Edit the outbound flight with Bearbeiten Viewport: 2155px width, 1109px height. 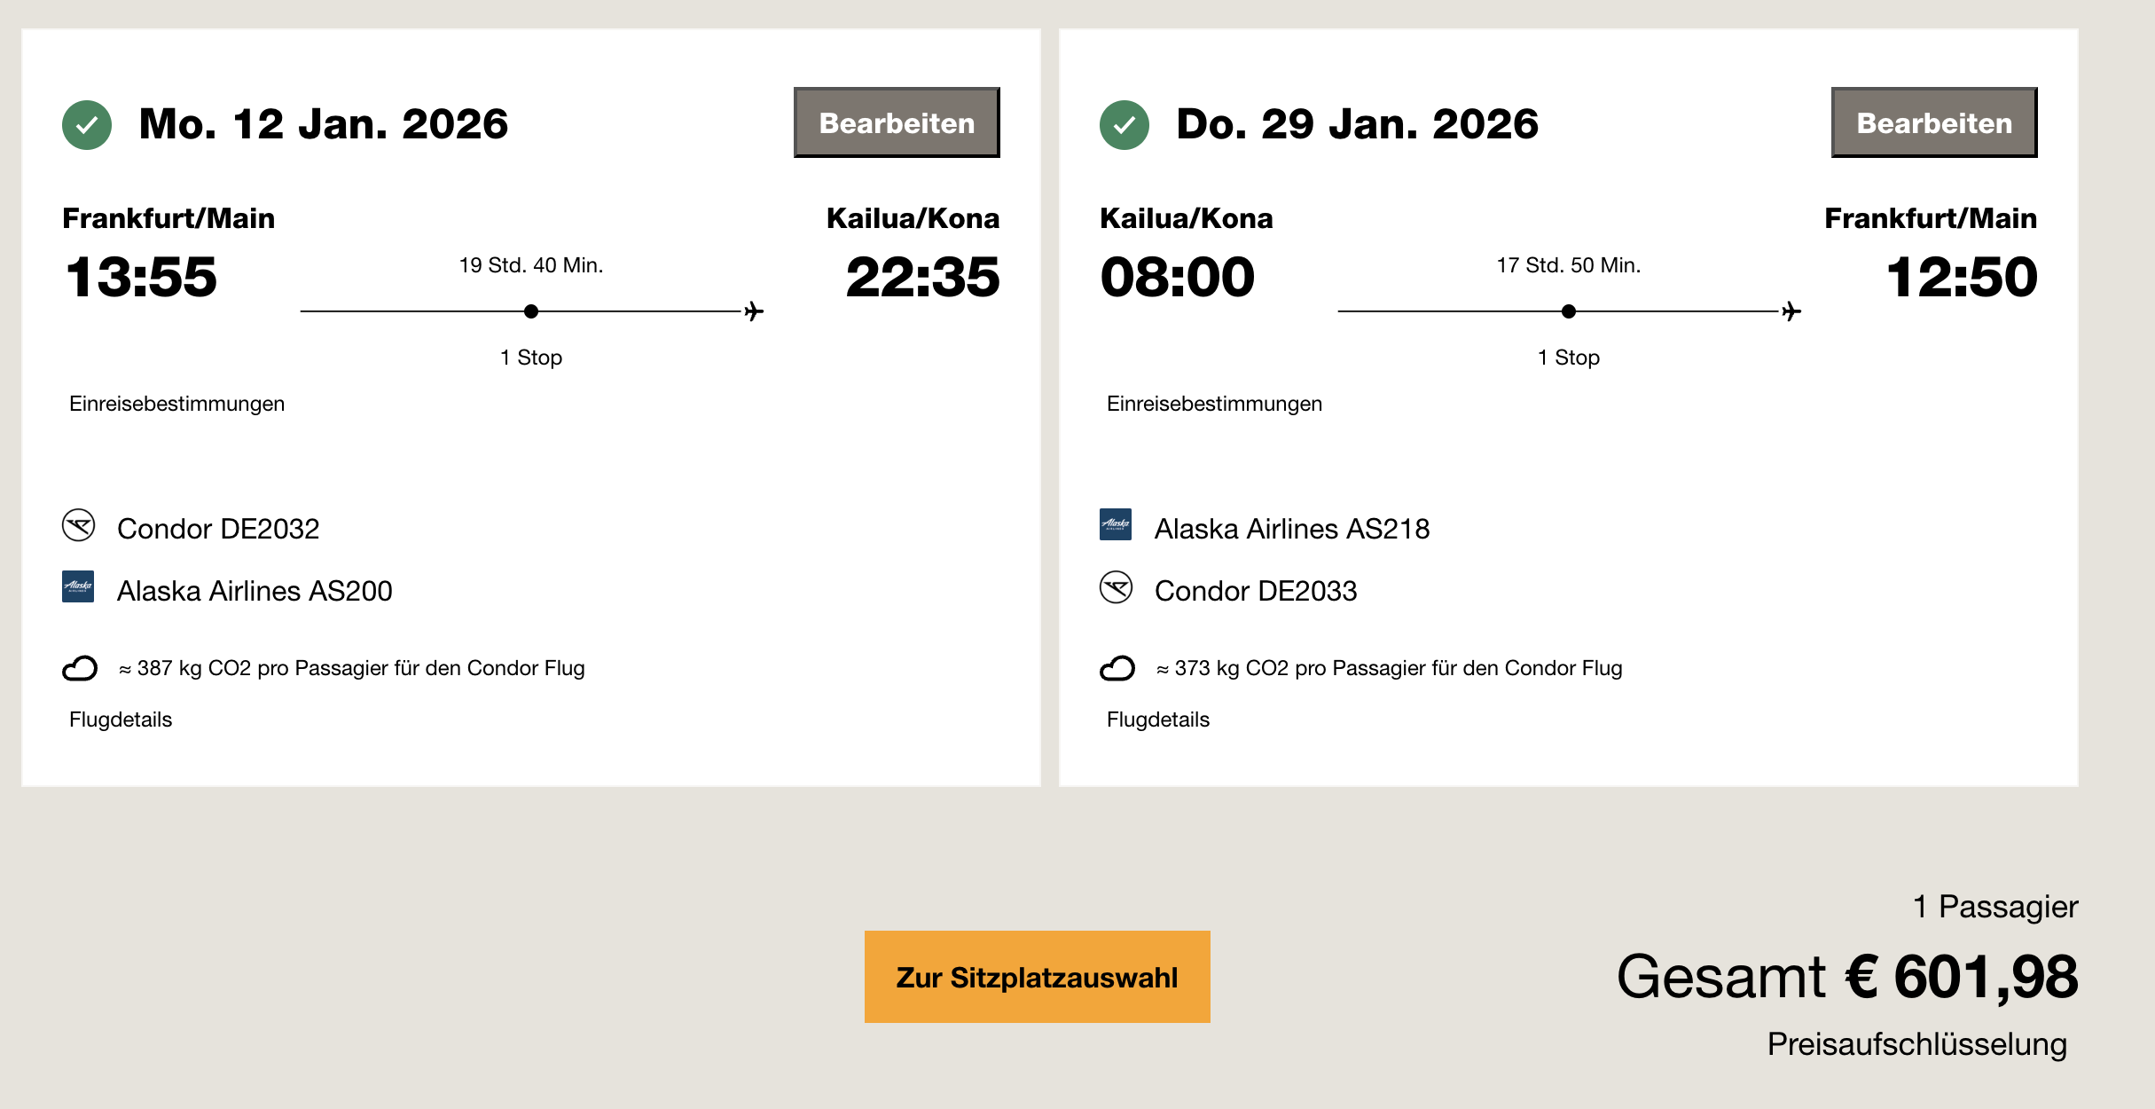pos(897,122)
